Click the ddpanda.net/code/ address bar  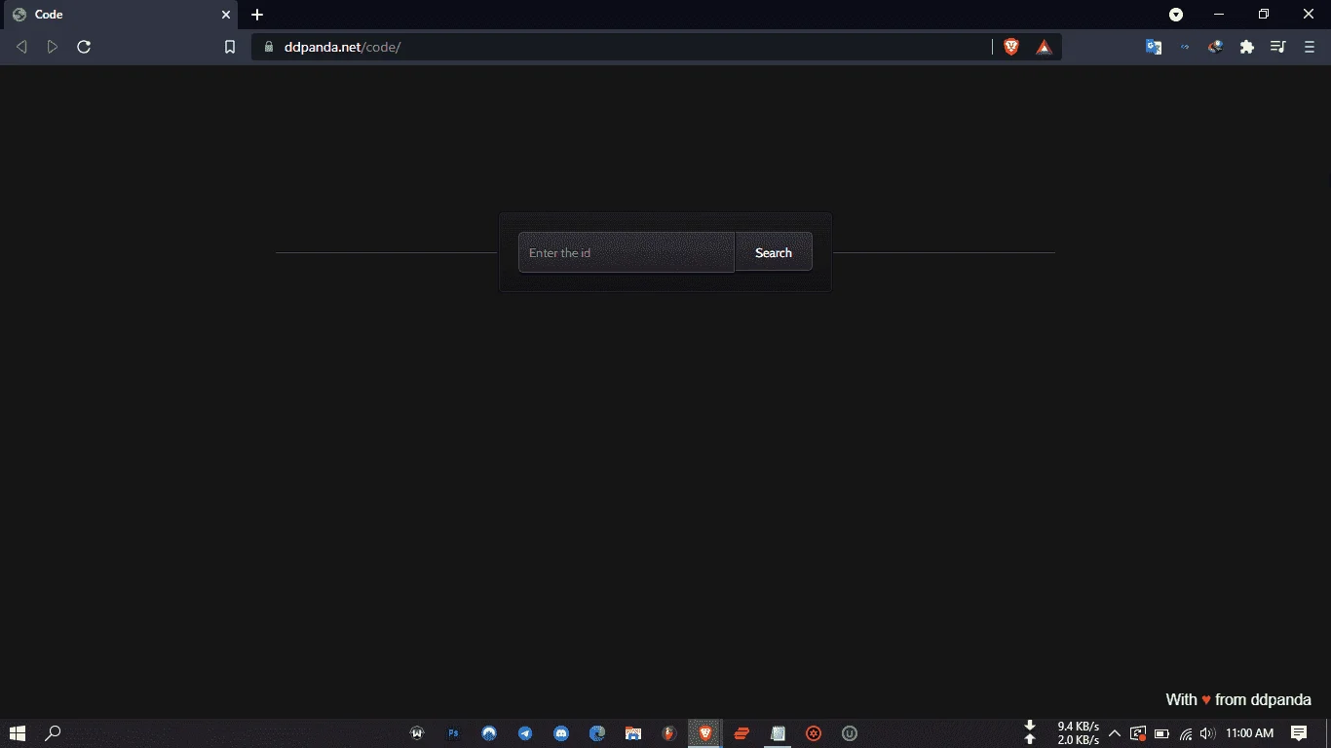point(624,47)
